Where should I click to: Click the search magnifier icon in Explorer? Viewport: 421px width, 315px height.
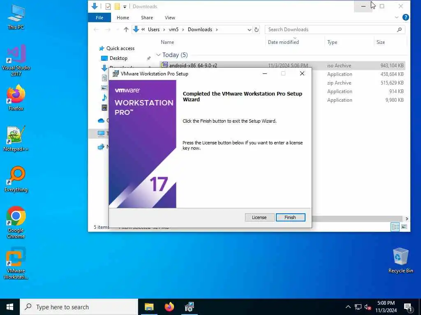pos(399,30)
